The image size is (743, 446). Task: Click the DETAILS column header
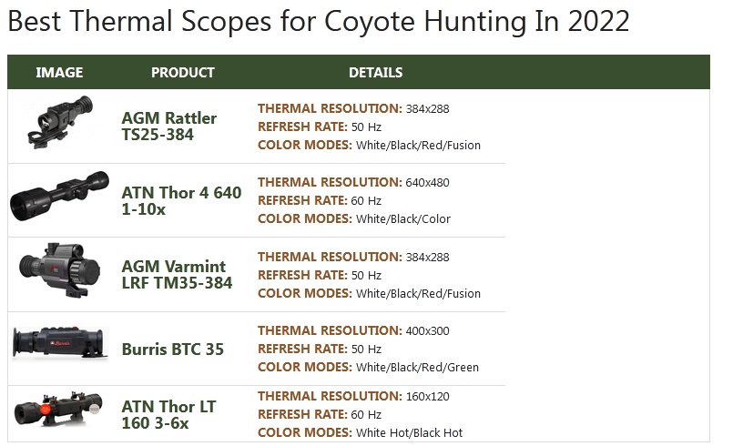[x=375, y=73]
